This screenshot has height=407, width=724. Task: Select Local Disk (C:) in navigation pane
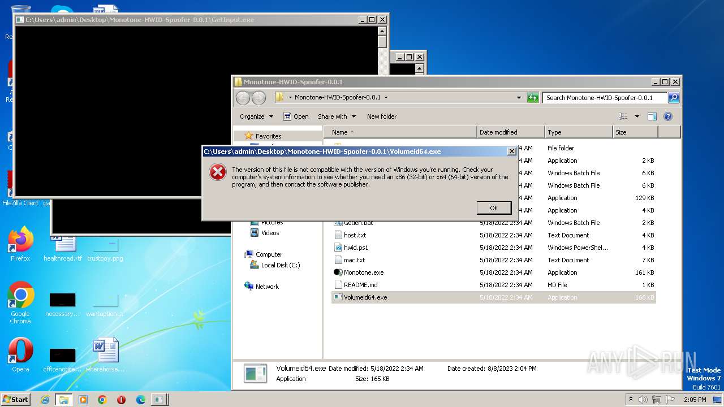(281, 265)
